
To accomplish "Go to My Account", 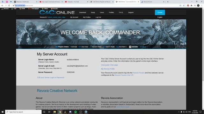I will pyautogui.click(x=74, y=17).
